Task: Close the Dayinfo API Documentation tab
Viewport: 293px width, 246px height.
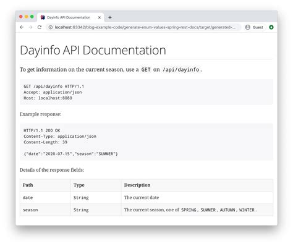Action: click(x=100, y=17)
